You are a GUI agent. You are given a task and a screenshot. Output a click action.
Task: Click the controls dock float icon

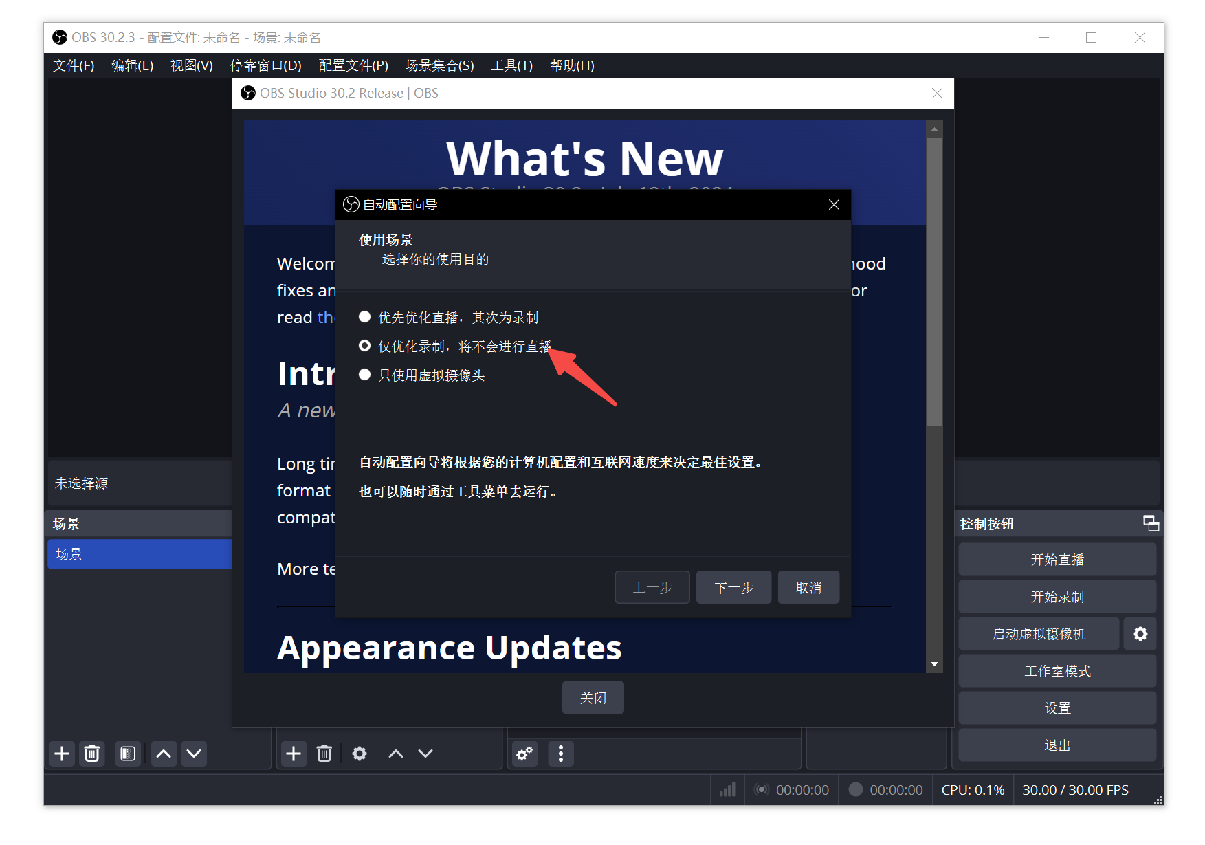[1151, 523]
